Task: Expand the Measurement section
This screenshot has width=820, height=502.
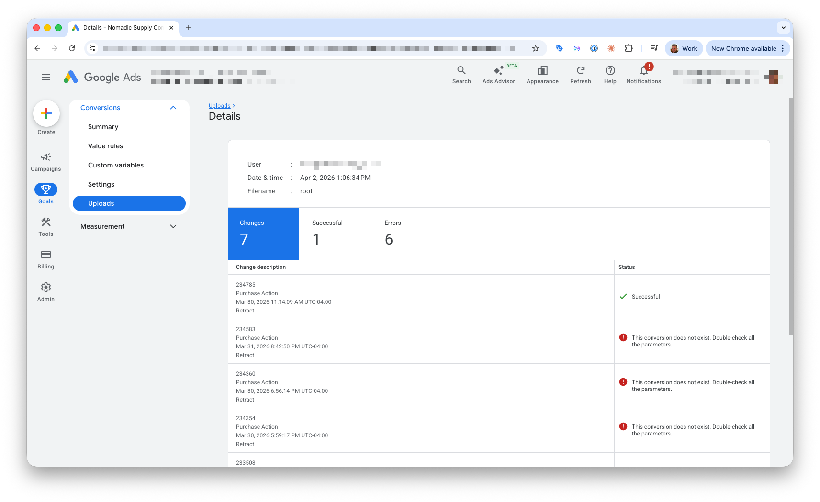Action: click(173, 226)
